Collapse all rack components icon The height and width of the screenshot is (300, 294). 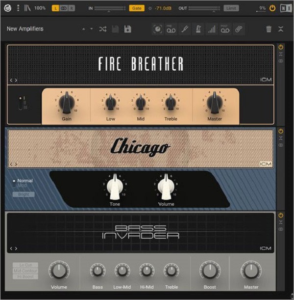(281, 29)
